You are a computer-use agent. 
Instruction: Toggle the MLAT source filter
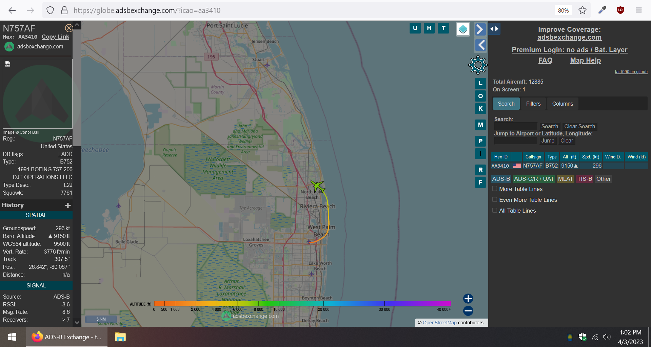tap(566, 179)
